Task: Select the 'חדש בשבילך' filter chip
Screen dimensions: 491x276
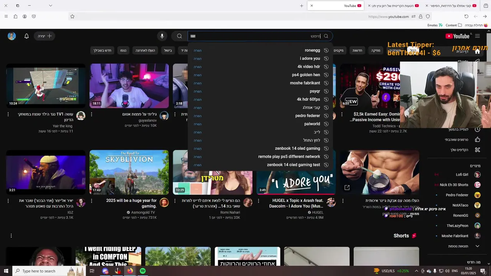Action: 102,51
